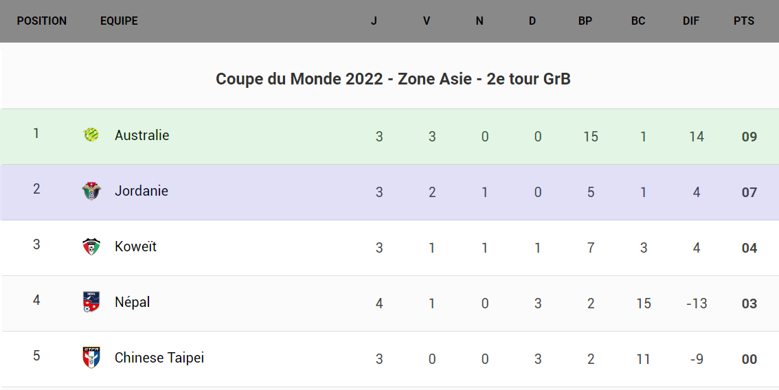Click the Koweït team crest icon

[91, 246]
